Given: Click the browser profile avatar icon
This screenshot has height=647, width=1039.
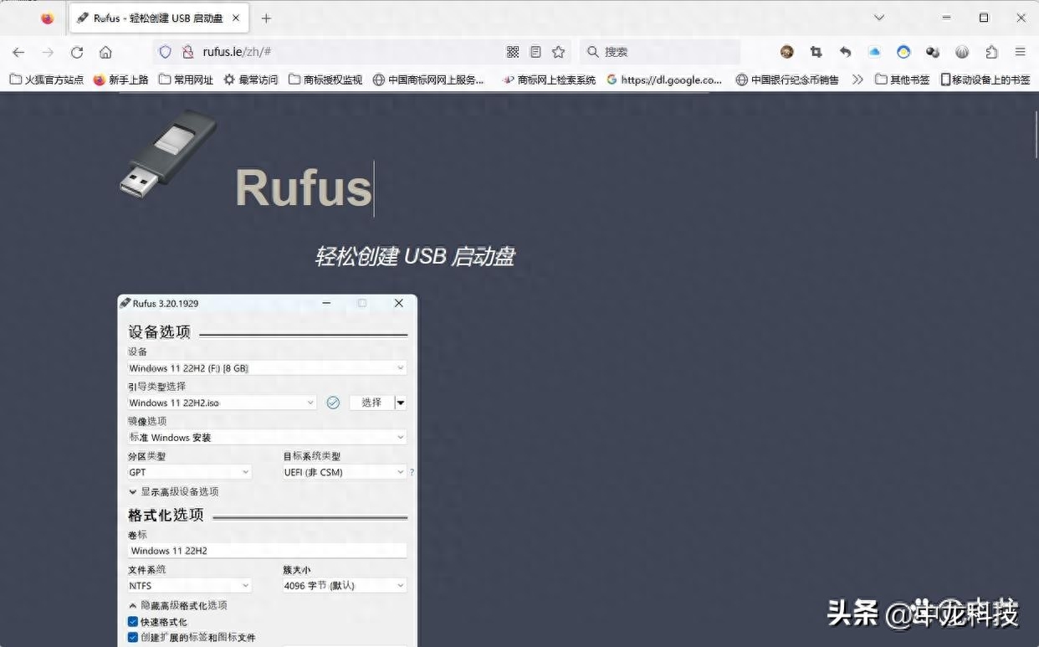Looking at the screenshot, I should (x=786, y=51).
